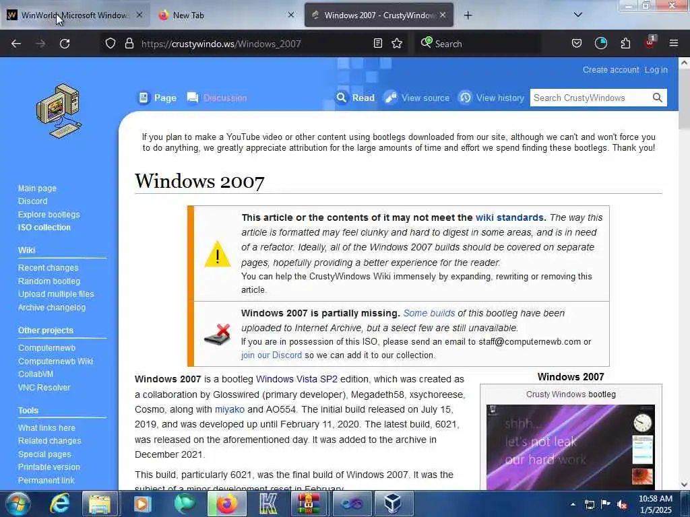Open the VirtualBox cube icon in taskbar
The height and width of the screenshot is (517, 690).
393,504
